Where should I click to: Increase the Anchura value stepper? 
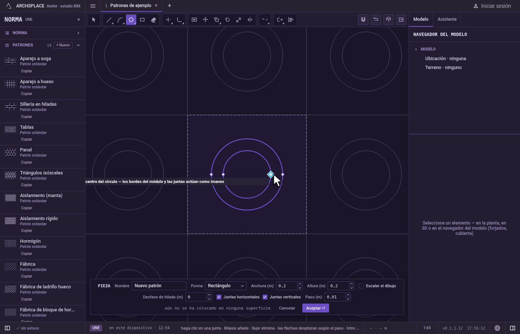click(x=300, y=284)
